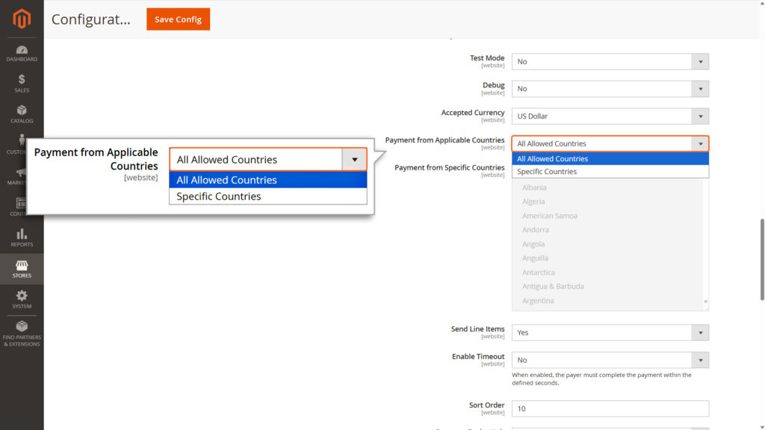Open the Stores menu icon
The height and width of the screenshot is (430, 765).
(x=22, y=269)
